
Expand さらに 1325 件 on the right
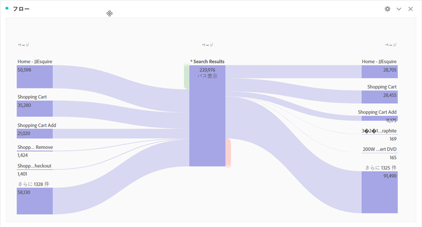click(379, 192)
